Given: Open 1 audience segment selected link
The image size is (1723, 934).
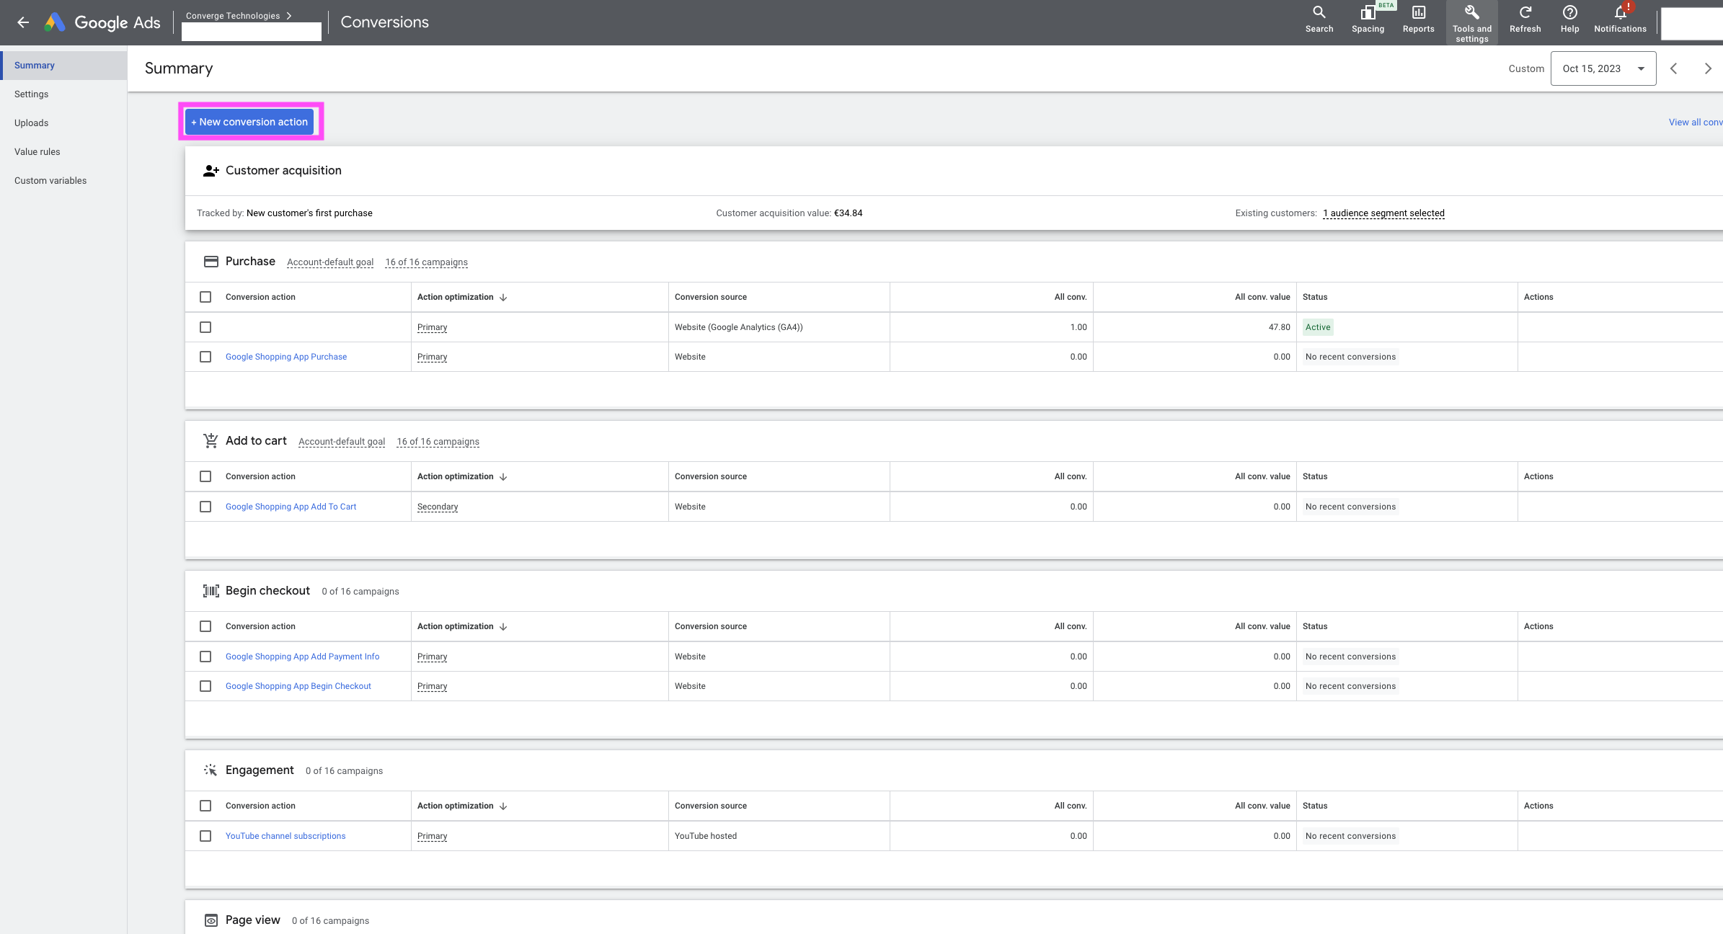Looking at the screenshot, I should tap(1383, 213).
